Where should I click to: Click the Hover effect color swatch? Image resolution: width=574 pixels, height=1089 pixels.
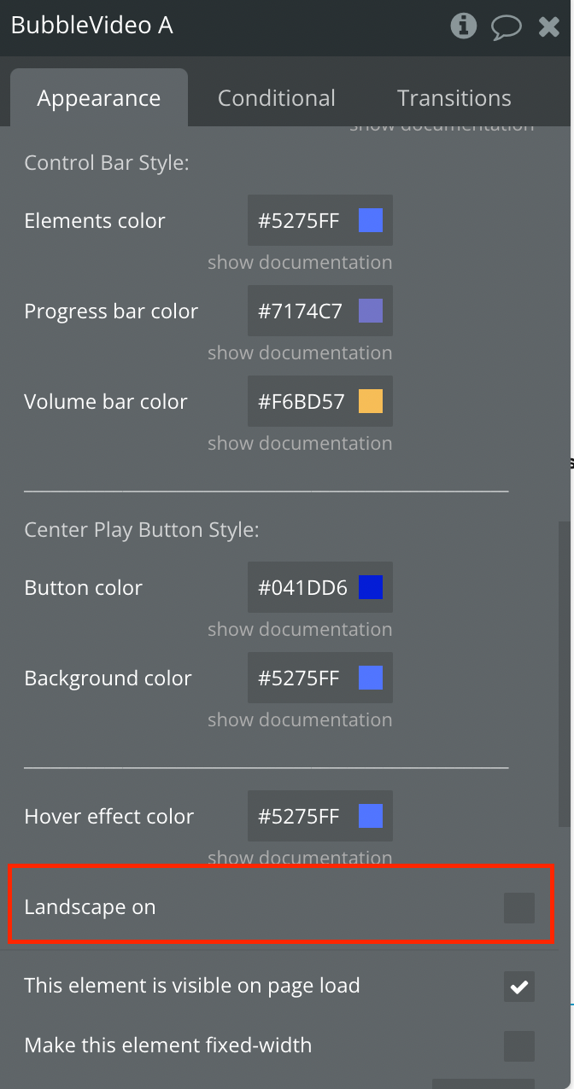click(x=371, y=817)
